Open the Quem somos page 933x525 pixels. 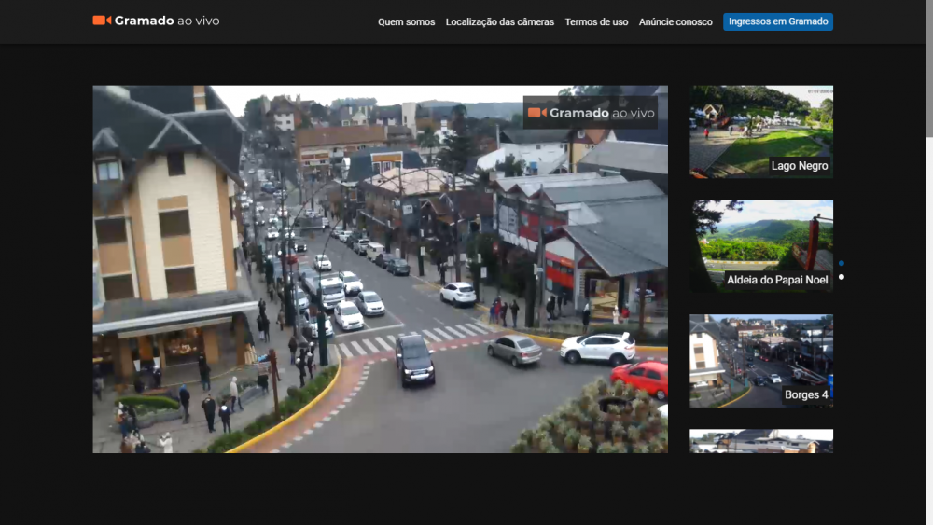[x=406, y=21]
